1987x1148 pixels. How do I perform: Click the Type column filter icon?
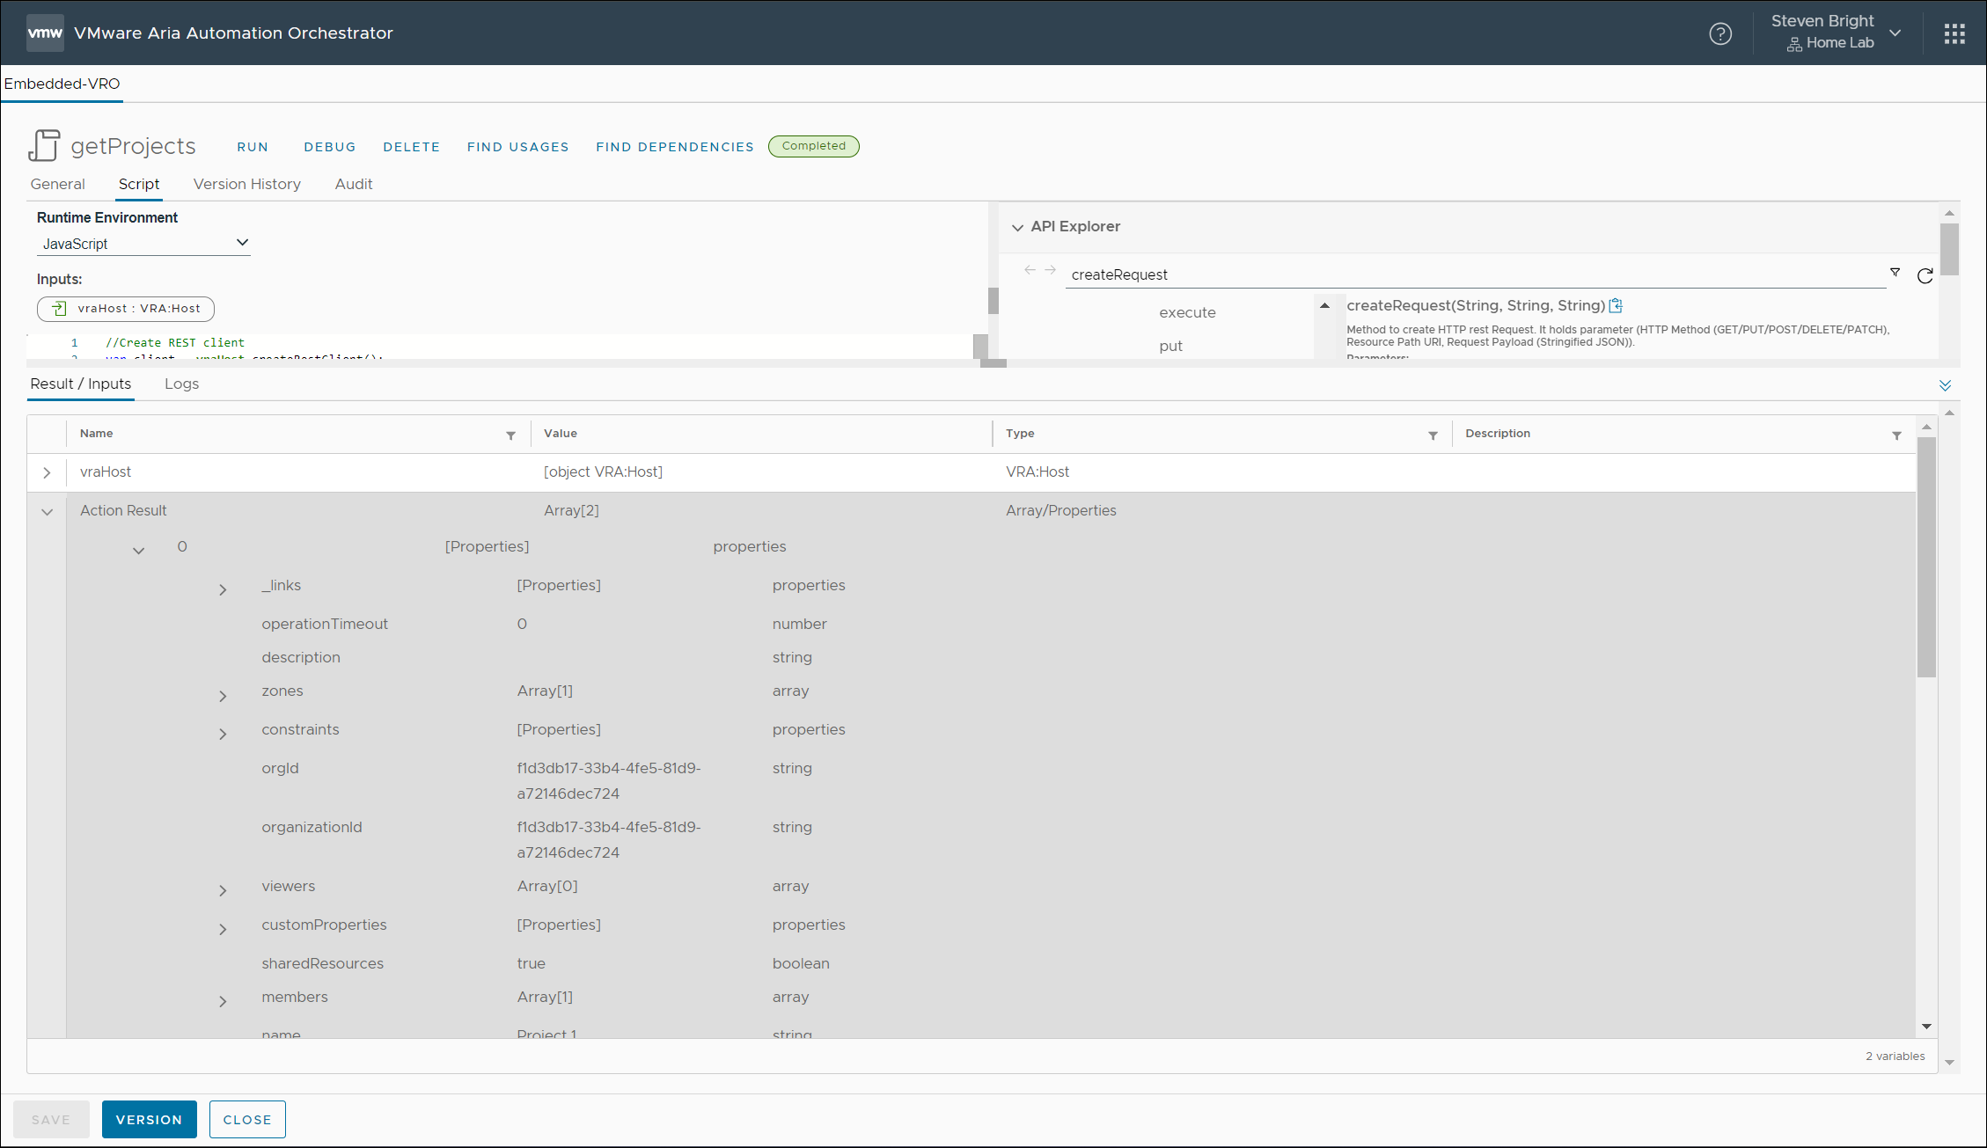[x=1433, y=435]
